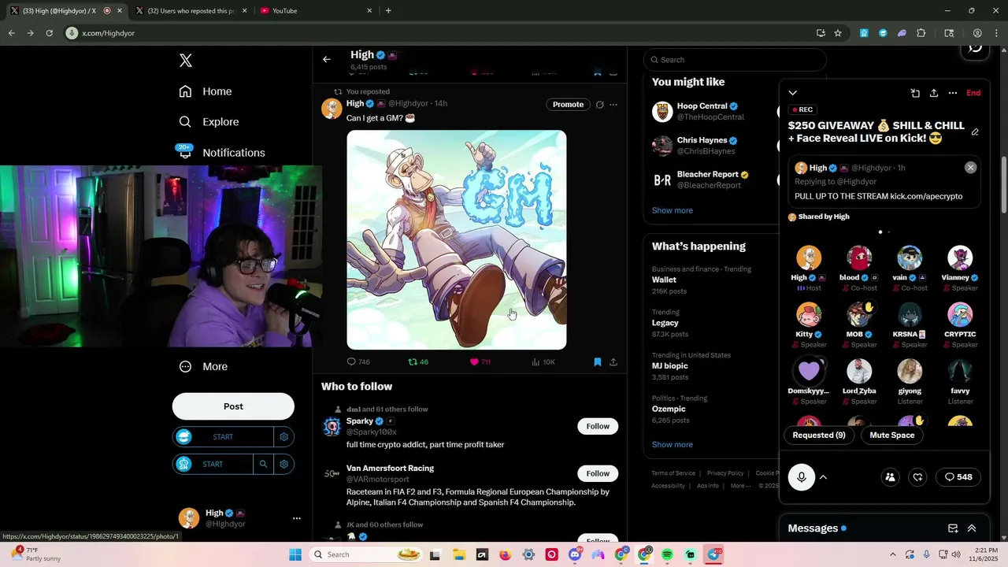The width and height of the screenshot is (1008, 567).
Task: Select host High avatar in Space
Action: coord(809,258)
